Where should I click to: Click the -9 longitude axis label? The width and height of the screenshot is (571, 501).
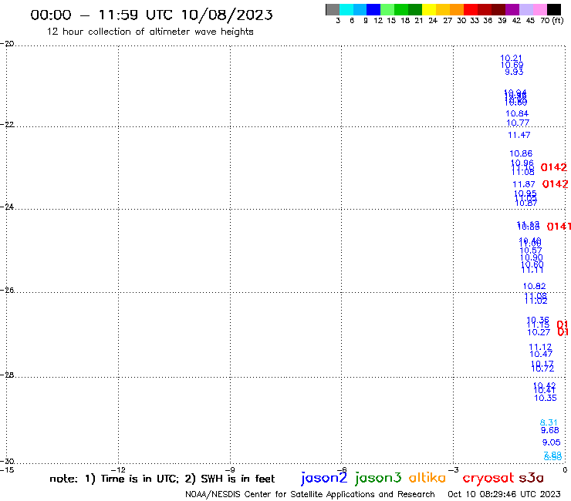230,469
